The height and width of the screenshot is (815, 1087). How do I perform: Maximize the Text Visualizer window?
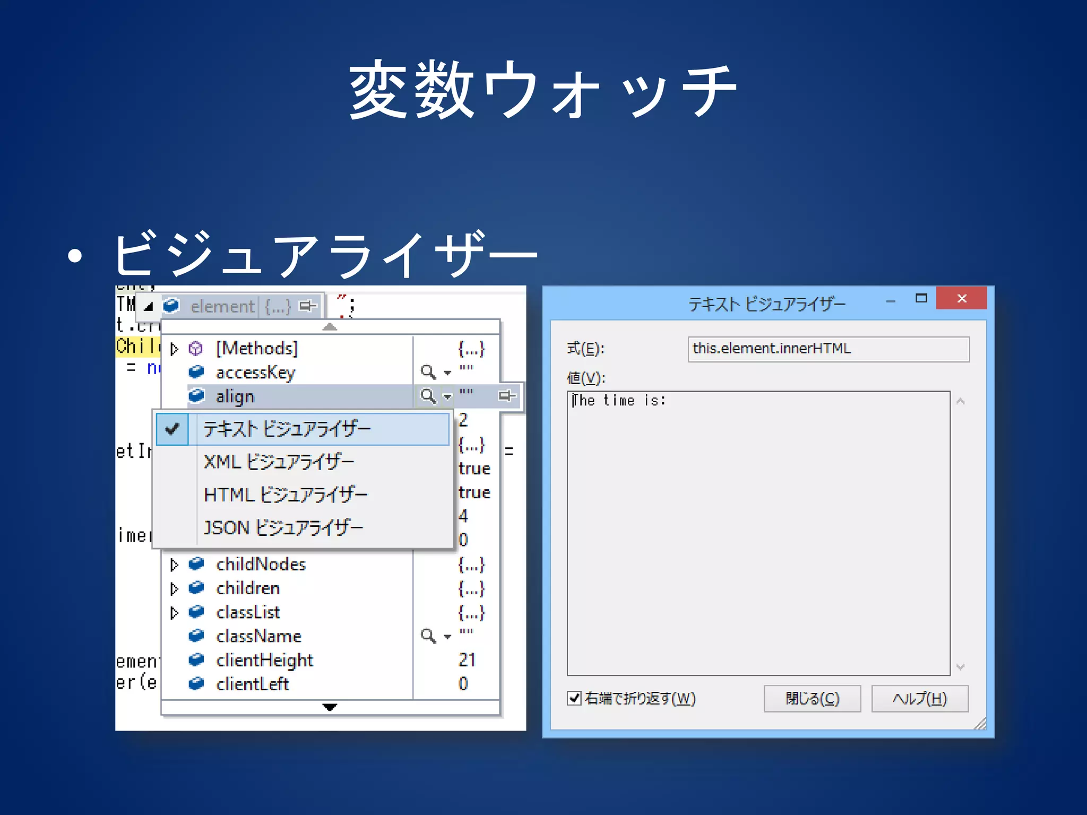click(x=921, y=298)
